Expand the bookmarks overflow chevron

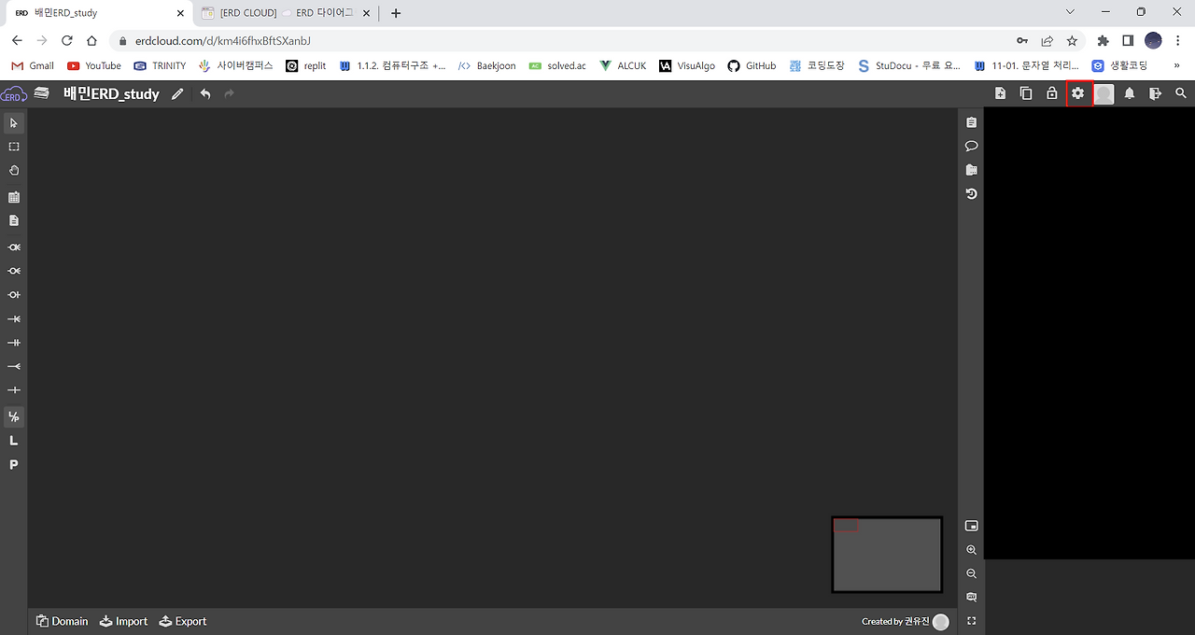1176,66
